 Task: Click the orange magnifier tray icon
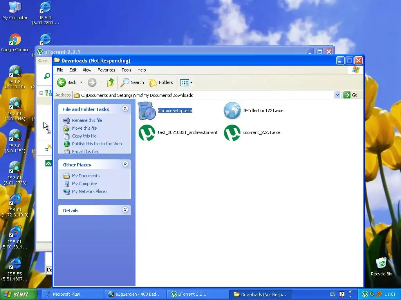tap(379, 294)
